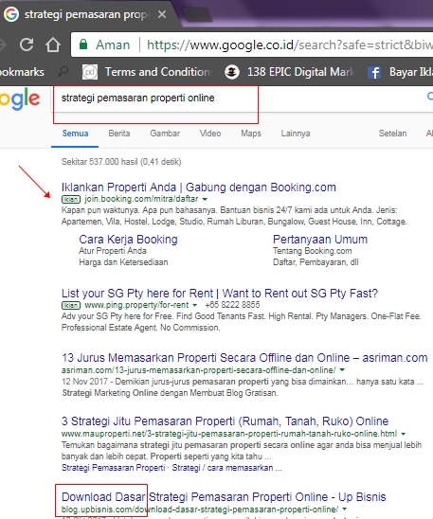Open the Terms and Conditions bookmark
The height and width of the screenshot is (519, 433).
point(148,72)
